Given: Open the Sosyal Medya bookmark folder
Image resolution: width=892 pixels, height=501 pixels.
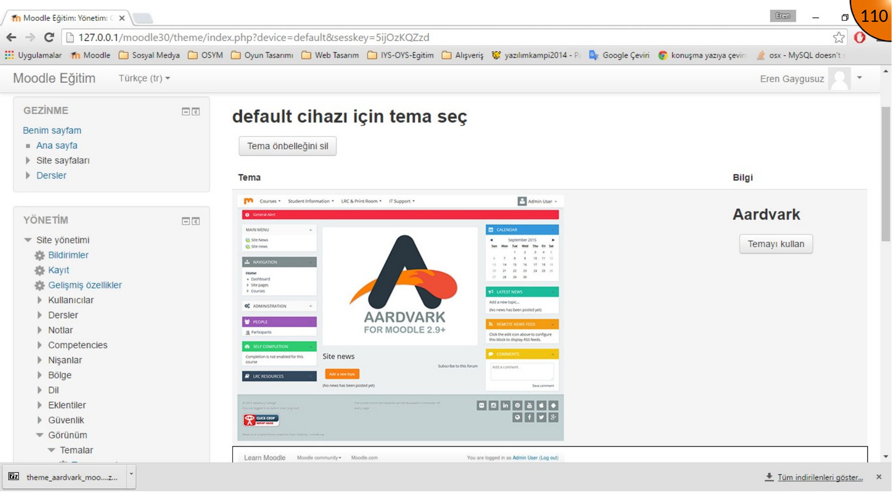Looking at the screenshot, I should [x=150, y=55].
